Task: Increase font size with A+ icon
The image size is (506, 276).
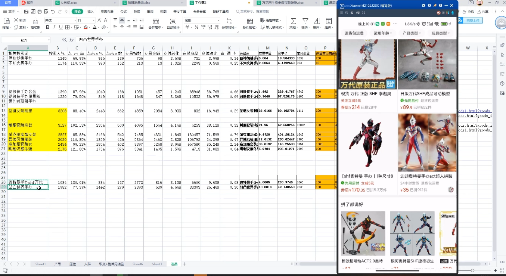Action: point(100,21)
